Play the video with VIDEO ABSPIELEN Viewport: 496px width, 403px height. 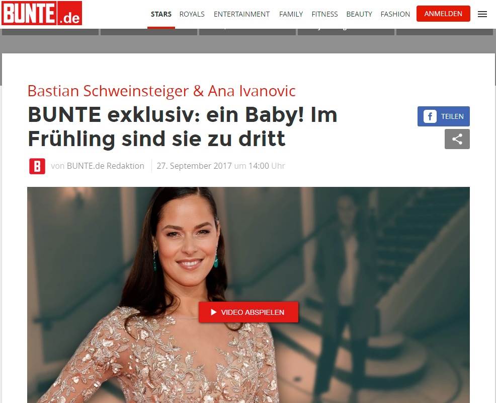249,312
